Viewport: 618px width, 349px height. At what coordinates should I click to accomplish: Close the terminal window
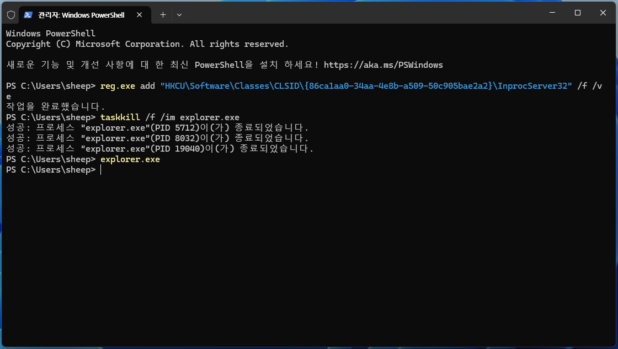click(x=603, y=13)
